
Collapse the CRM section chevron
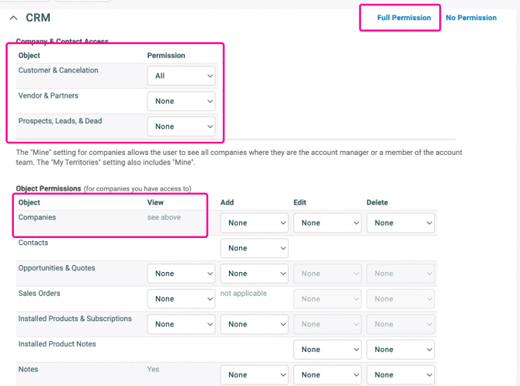click(14, 18)
